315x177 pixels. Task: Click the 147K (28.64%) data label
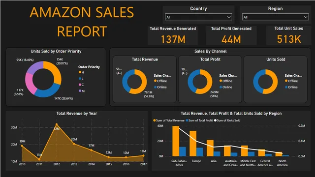click(63, 98)
